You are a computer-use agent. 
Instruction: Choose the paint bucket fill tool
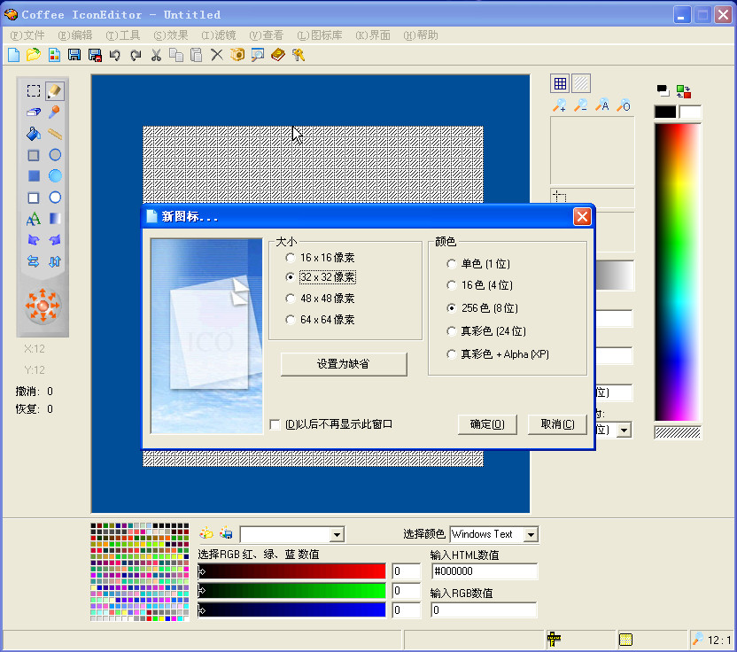pos(33,134)
